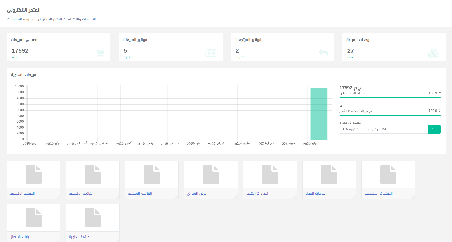
Task: Open the الصفحة الرئيسية link label
Action: click(x=22, y=193)
